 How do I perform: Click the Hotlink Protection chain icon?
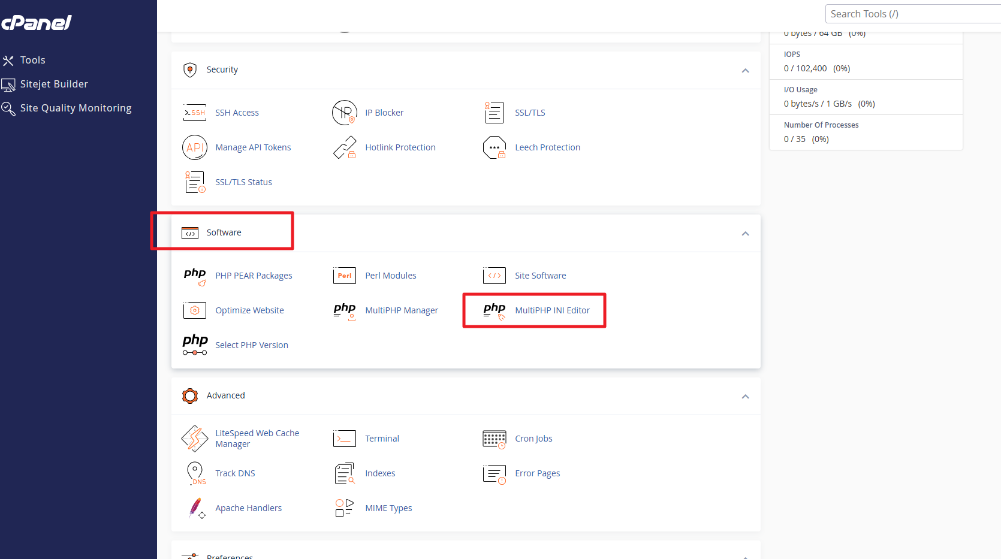(345, 147)
